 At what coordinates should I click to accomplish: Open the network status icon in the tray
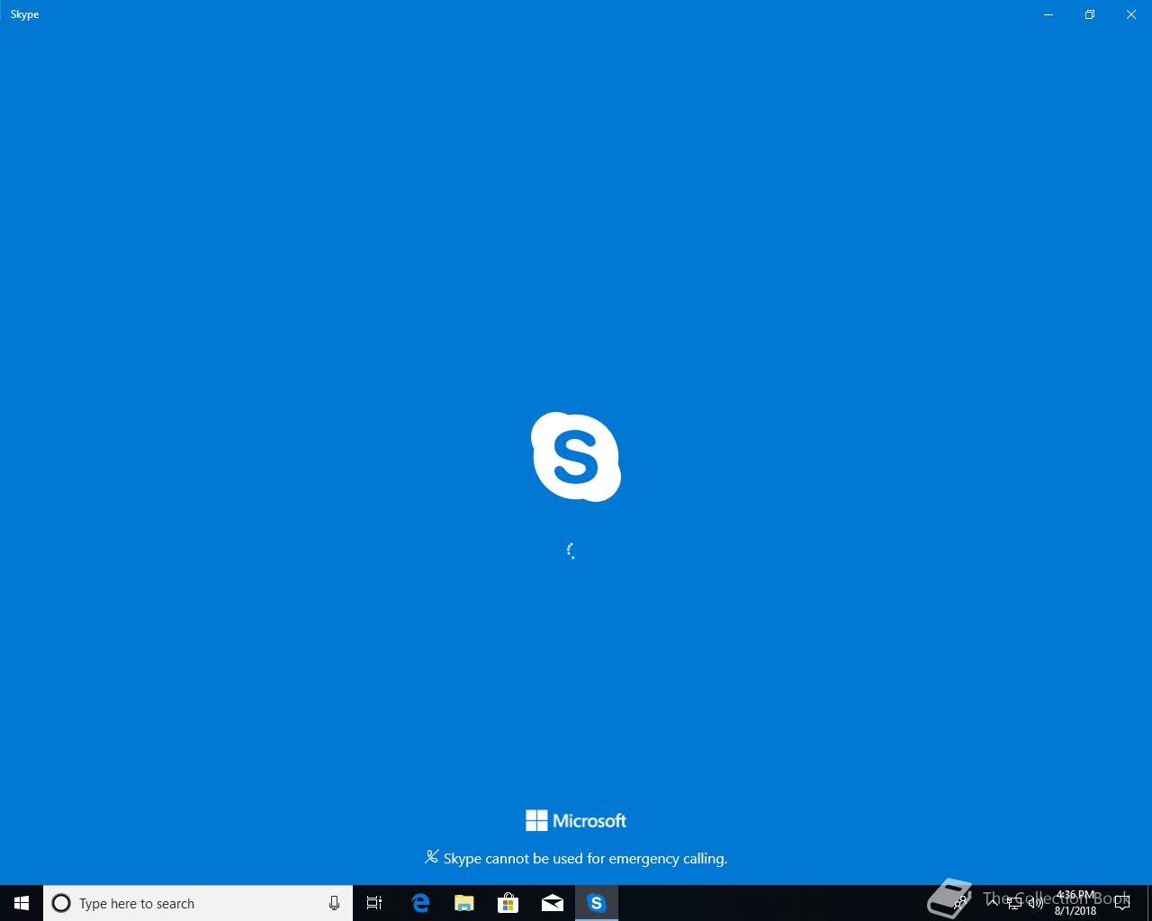1015,903
